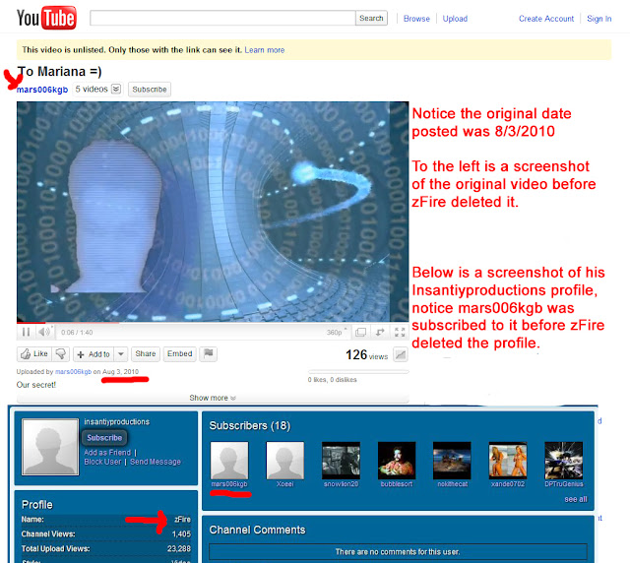
Task: Open subscriber bubblesort thumbnail
Action: (397, 461)
